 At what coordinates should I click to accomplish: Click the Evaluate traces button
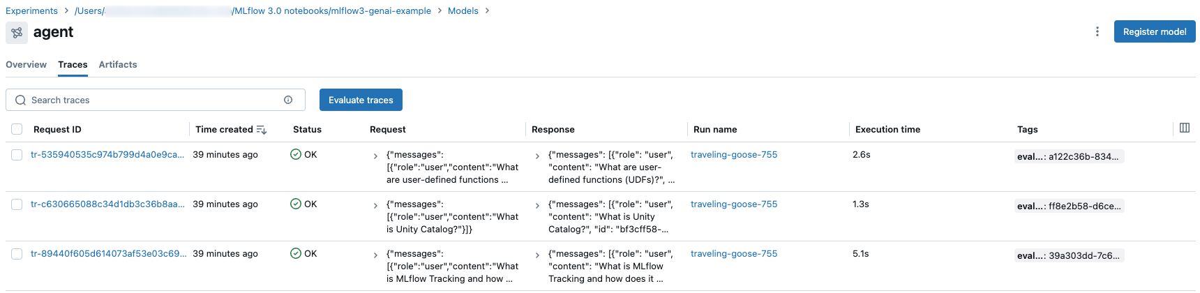(361, 100)
